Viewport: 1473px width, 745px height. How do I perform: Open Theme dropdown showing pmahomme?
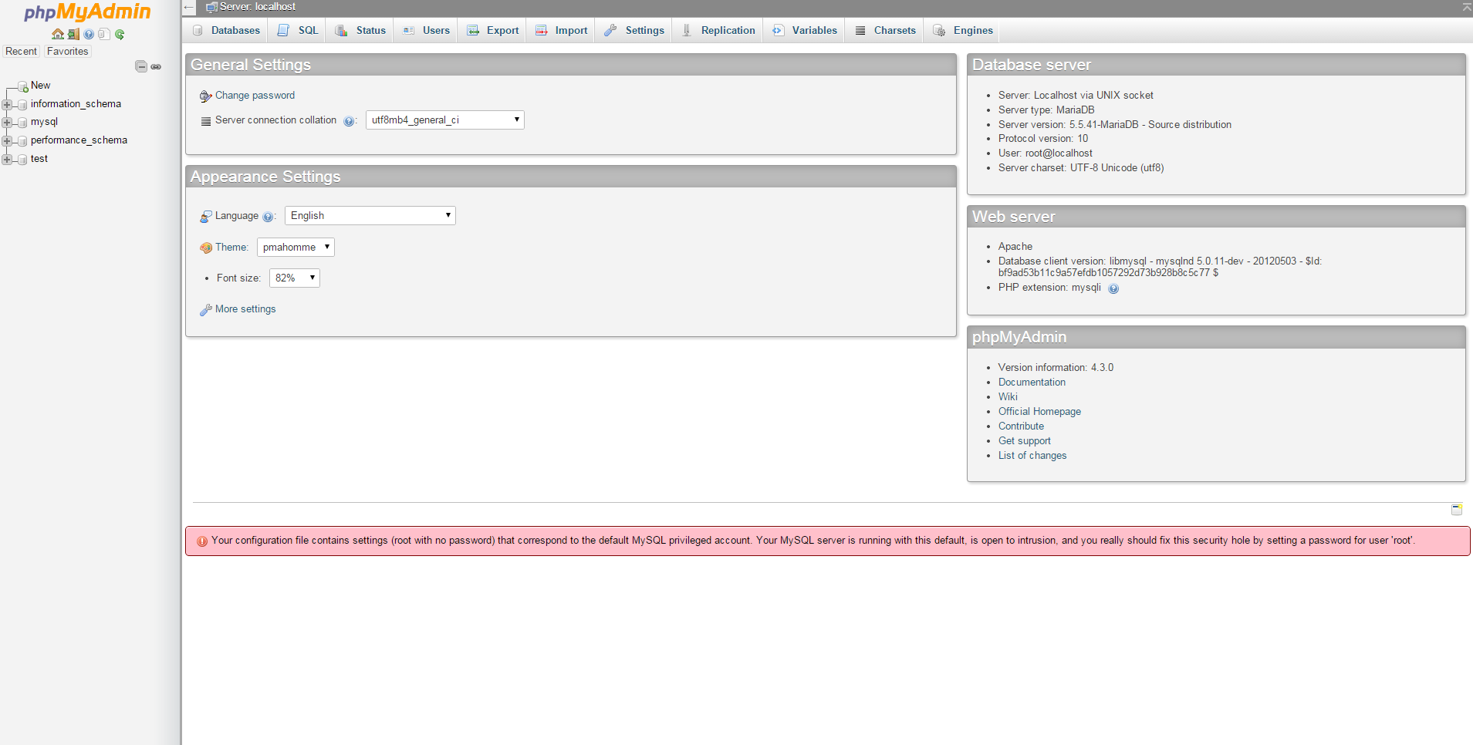[296, 247]
